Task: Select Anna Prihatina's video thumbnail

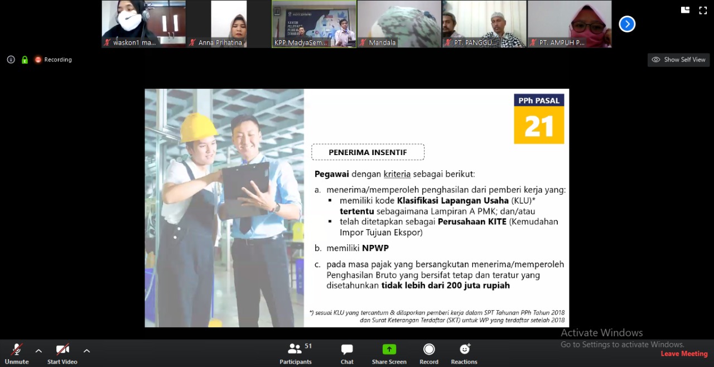Action: click(x=228, y=24)
